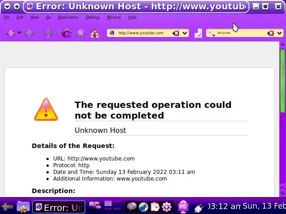Open the Window menu
Viewport: 286px width, 214px height.
114,17
